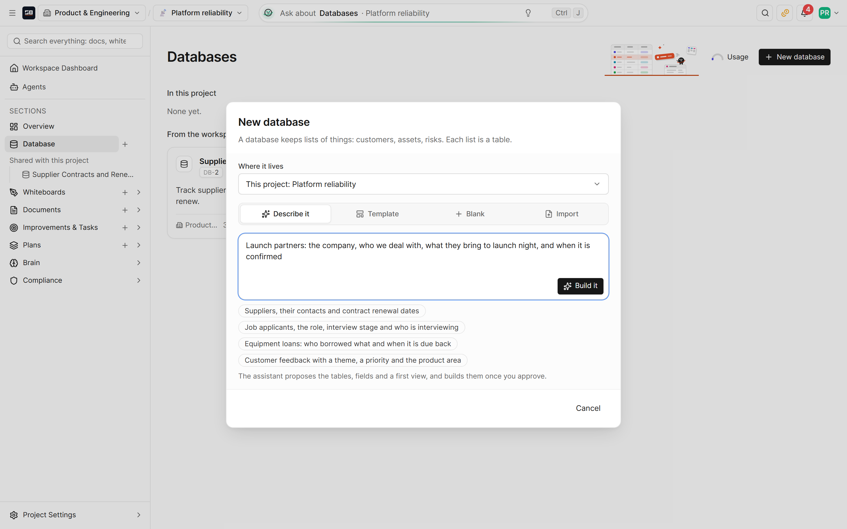Image resolution: width=847 pixels, height=529 pixels.
Task: Focus the Search everything field
Action: coord(75,41)
